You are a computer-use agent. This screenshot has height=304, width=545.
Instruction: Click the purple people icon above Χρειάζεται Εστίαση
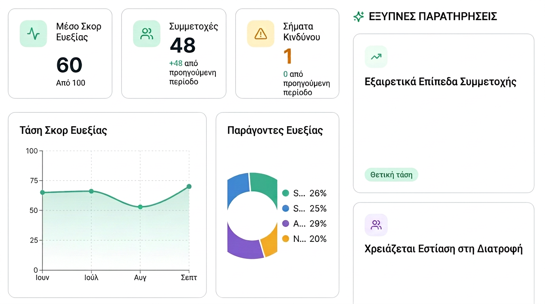pos(376,225)
